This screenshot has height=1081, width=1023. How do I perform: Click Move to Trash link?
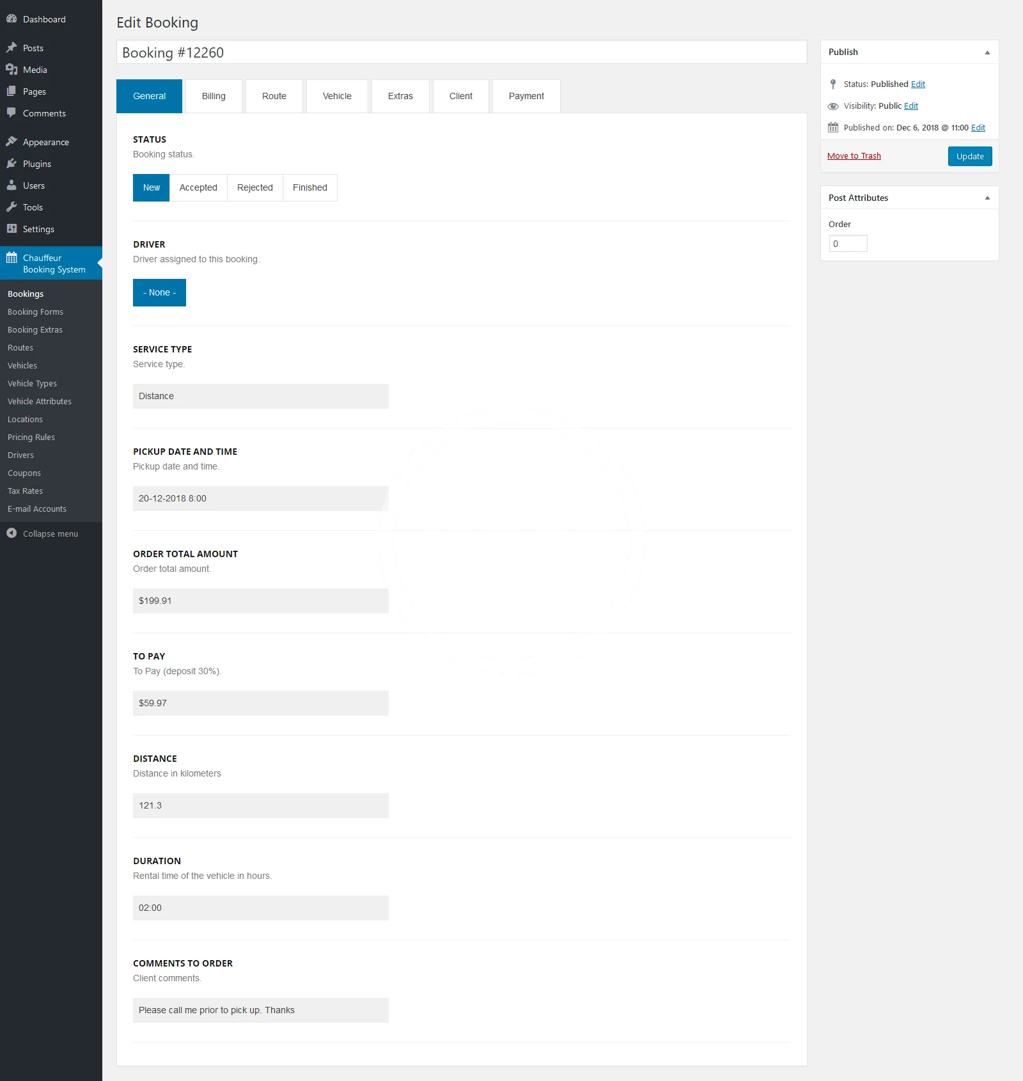[854, 156]
